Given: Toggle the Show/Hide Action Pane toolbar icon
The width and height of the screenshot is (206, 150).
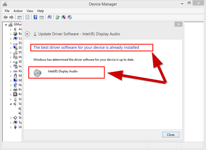Looking at the screenshot, I should tap(42, 17).
